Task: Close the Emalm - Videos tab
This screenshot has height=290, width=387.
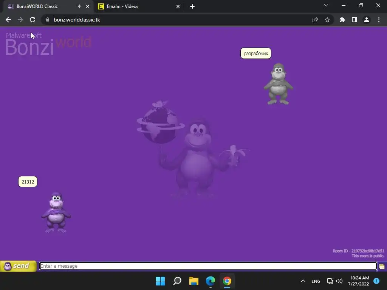Action: [178, 6]
